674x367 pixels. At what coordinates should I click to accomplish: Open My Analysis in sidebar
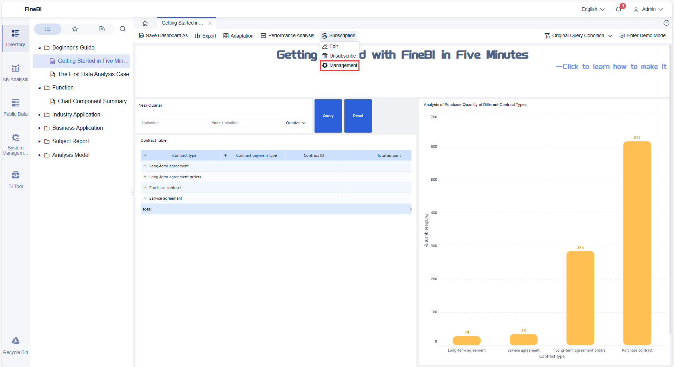(x=15, y=73)
